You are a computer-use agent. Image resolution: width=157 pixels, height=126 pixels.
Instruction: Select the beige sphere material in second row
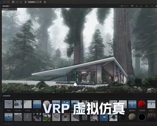(x=132, y=117)
